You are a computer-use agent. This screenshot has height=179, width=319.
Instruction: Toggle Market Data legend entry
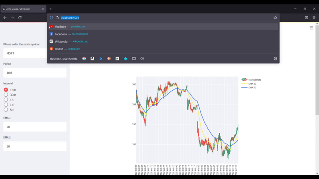tap(251, 80)
